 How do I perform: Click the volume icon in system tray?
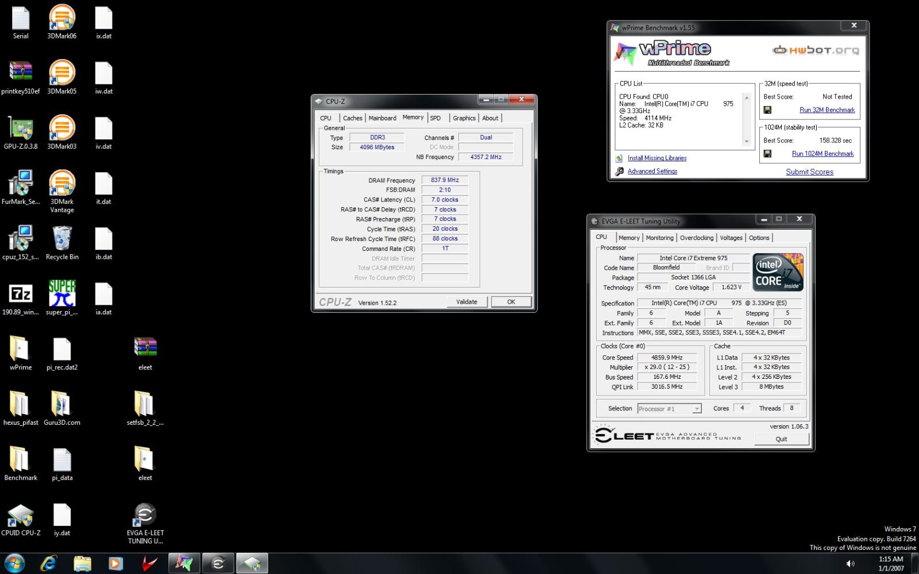[x=850, y=564]
